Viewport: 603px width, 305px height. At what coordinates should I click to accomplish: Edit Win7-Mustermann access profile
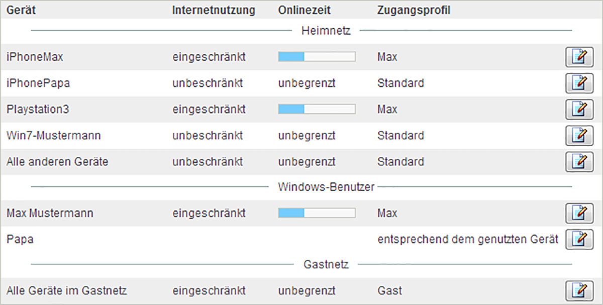coord(579,136)
